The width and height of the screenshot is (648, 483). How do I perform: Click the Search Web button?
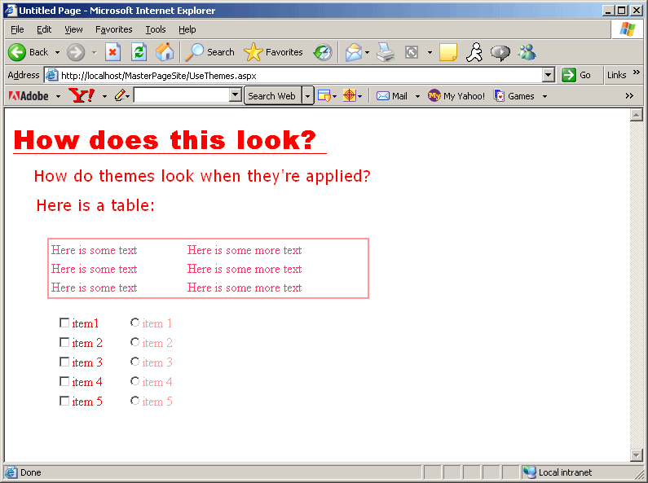click(x=271, y=96)
